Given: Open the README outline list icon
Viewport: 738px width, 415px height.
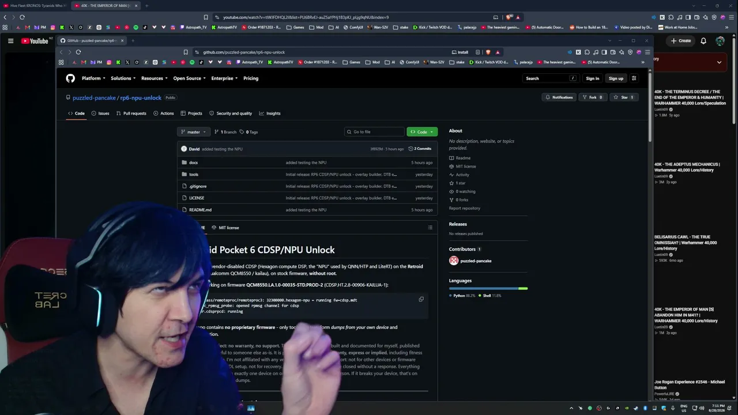Looking at the screenshot, I should coord(430,228).
